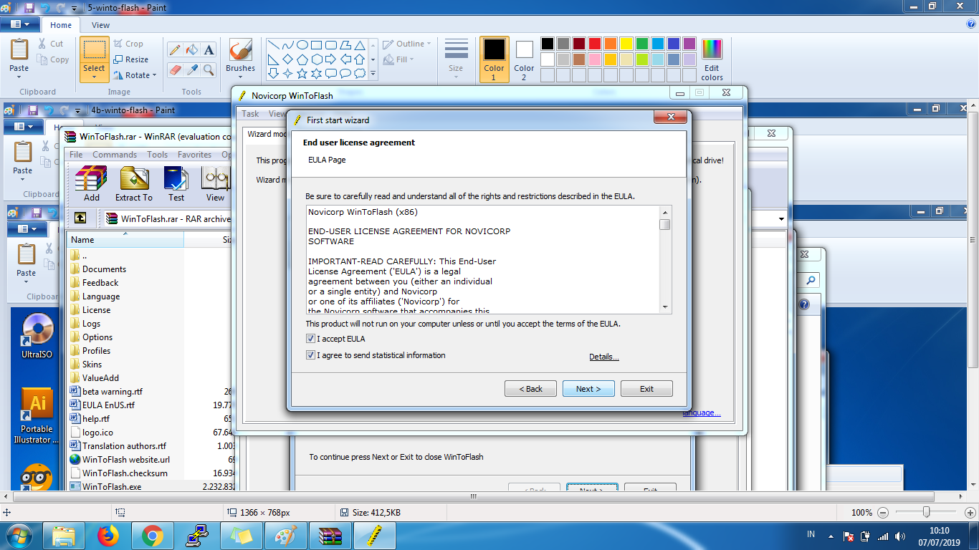The width and height of the screenshot is (979, 550).
Task: Open the Outline dropdown
Action: 407,44
